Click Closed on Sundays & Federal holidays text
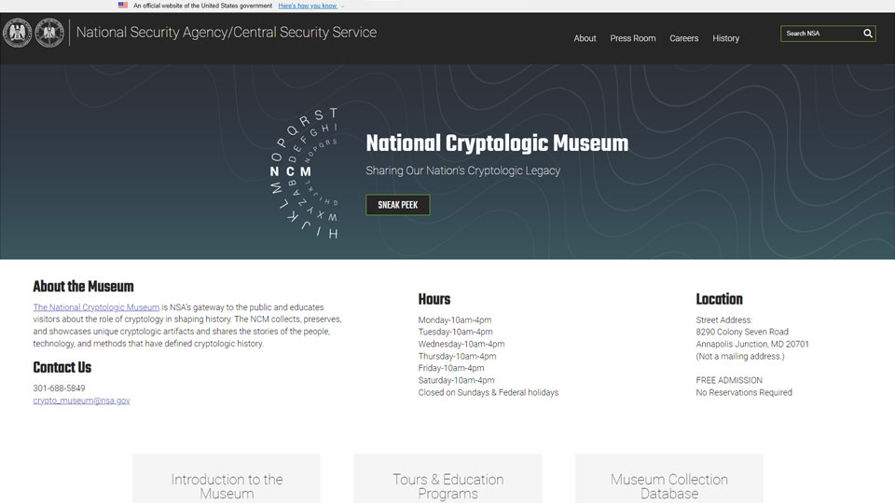 [x=489, y=392]
